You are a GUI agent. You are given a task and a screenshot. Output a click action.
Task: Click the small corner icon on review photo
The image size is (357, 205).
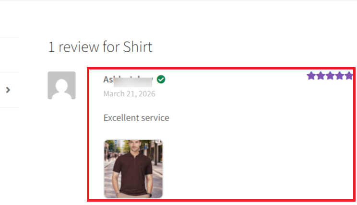pos(157,142)
